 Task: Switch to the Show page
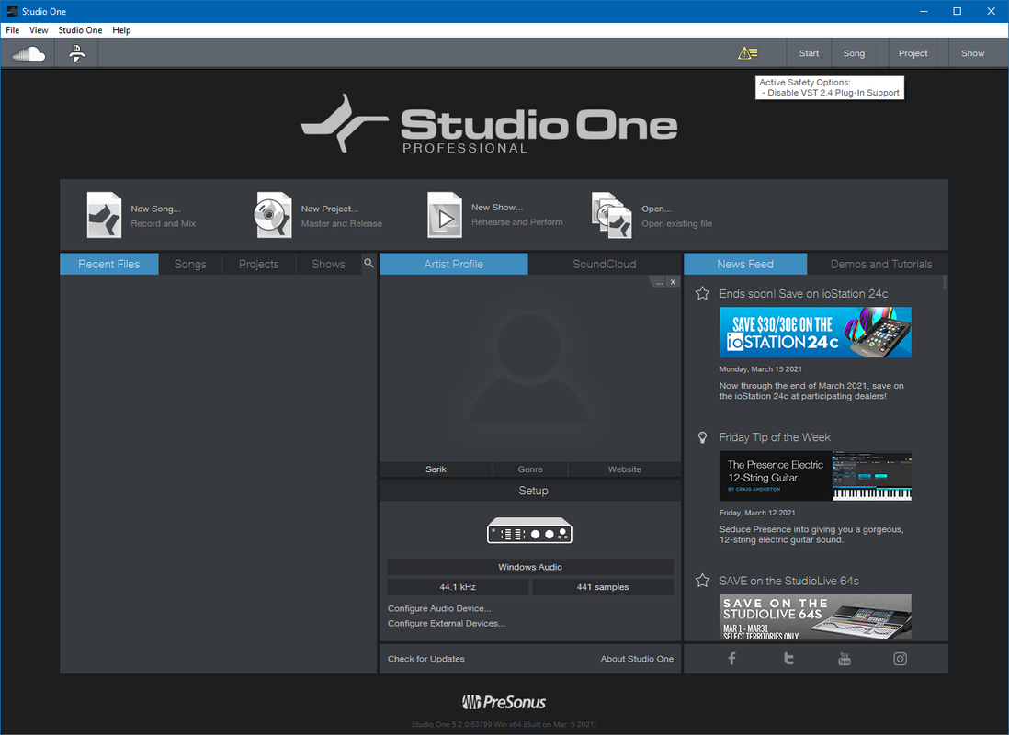click(972, 53)
